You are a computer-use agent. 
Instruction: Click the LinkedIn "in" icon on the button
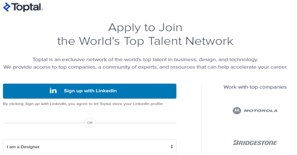(x=53, y=91)
